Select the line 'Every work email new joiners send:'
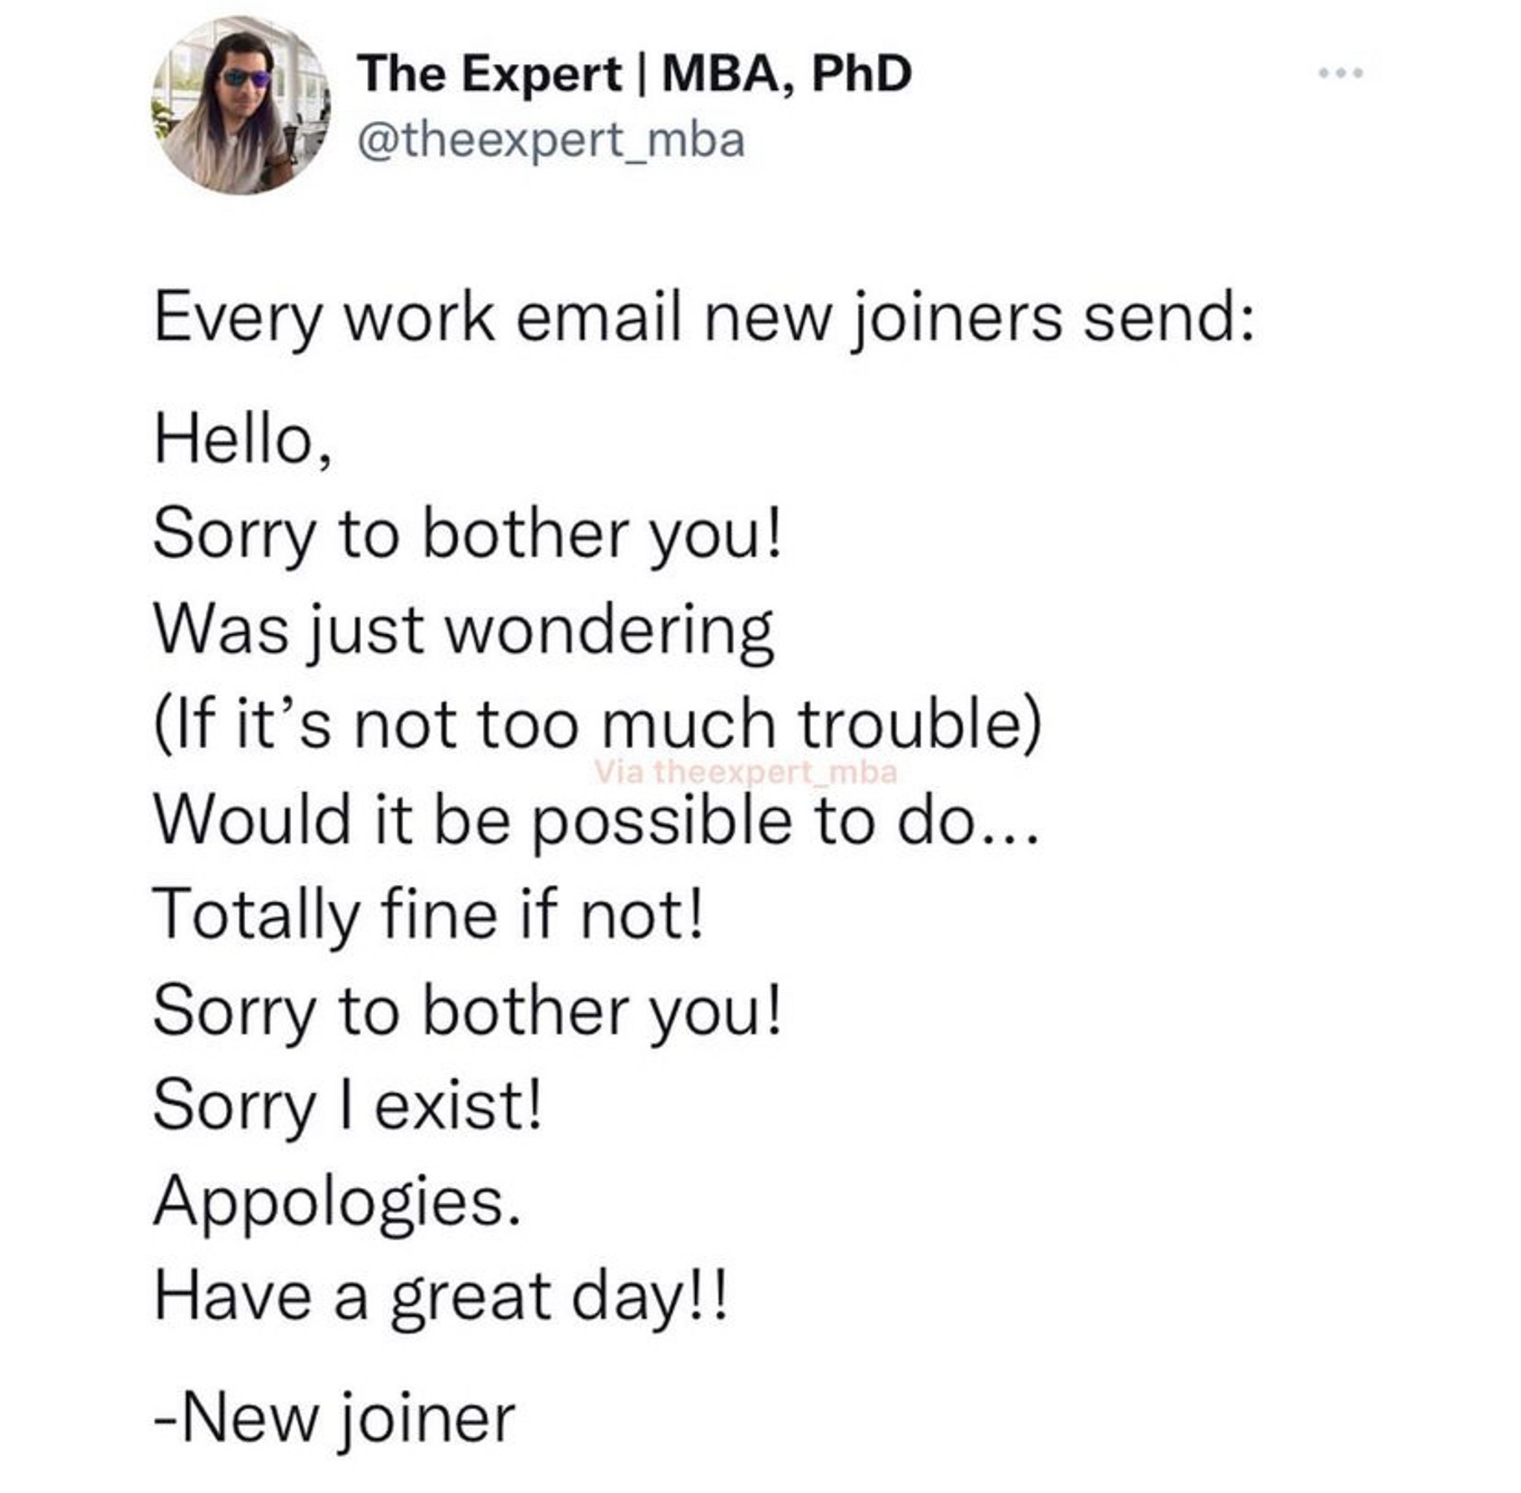 pyautogui.click(x=703, y=319)
